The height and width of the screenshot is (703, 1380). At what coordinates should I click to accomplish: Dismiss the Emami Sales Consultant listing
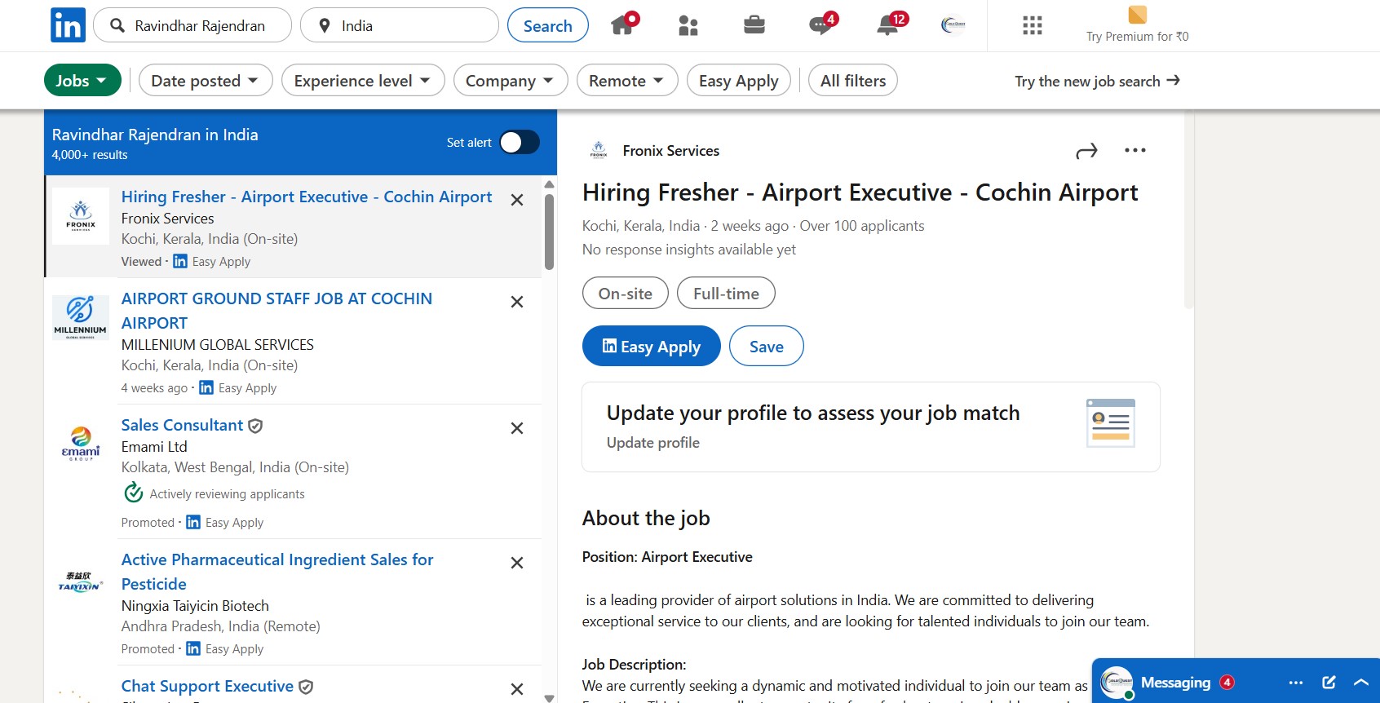pyautogui.click(x=517, y=428)
